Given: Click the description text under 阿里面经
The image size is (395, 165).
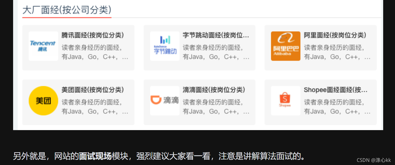Looking at the screenshot, I should (337, 52).
